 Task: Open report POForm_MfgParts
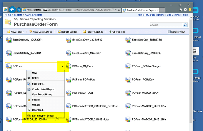coord(82,66)
